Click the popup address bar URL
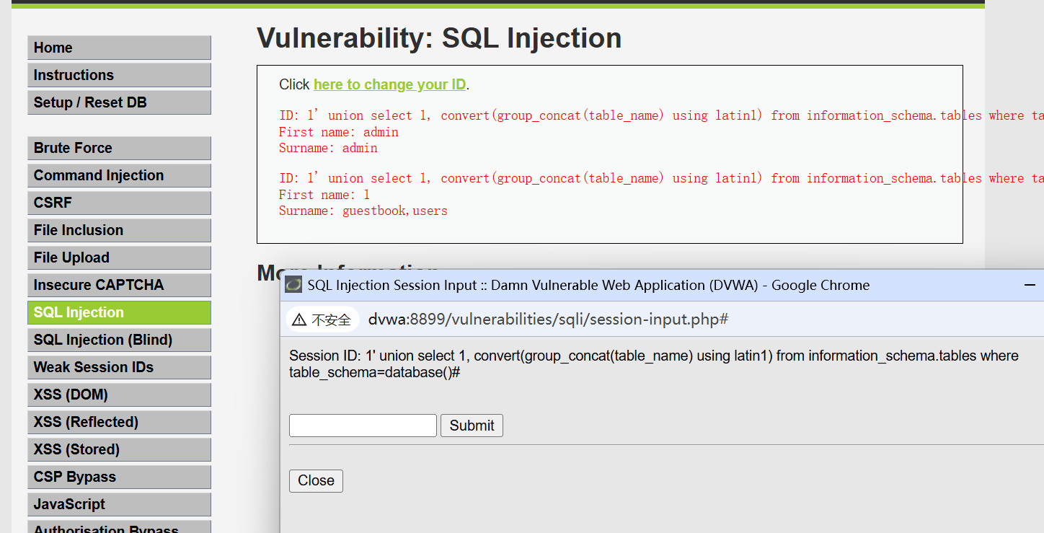This screenshot has width=1044, height=533. pyautogui.click(x=548, y=320)
